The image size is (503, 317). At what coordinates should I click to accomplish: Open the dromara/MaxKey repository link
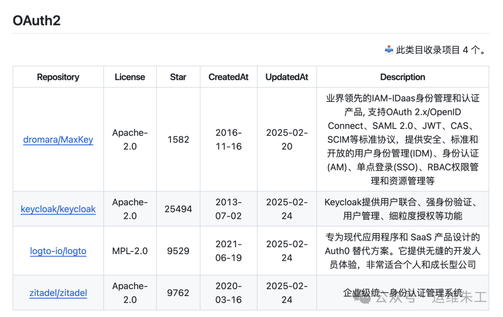point(58,140)
